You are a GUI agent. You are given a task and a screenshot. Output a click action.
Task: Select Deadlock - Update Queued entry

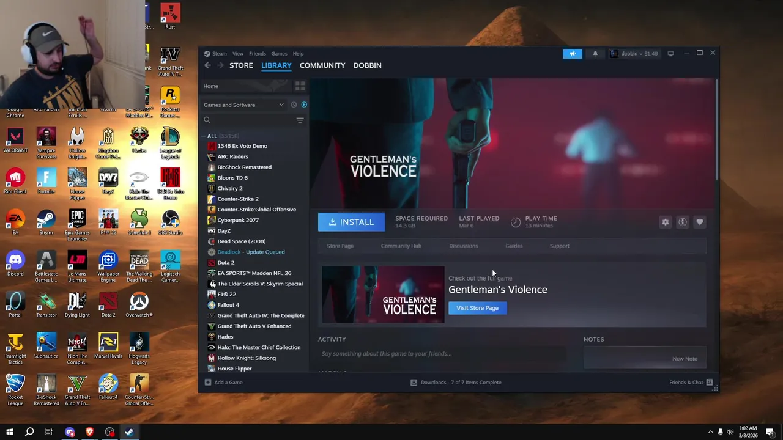tap(251, 252)
